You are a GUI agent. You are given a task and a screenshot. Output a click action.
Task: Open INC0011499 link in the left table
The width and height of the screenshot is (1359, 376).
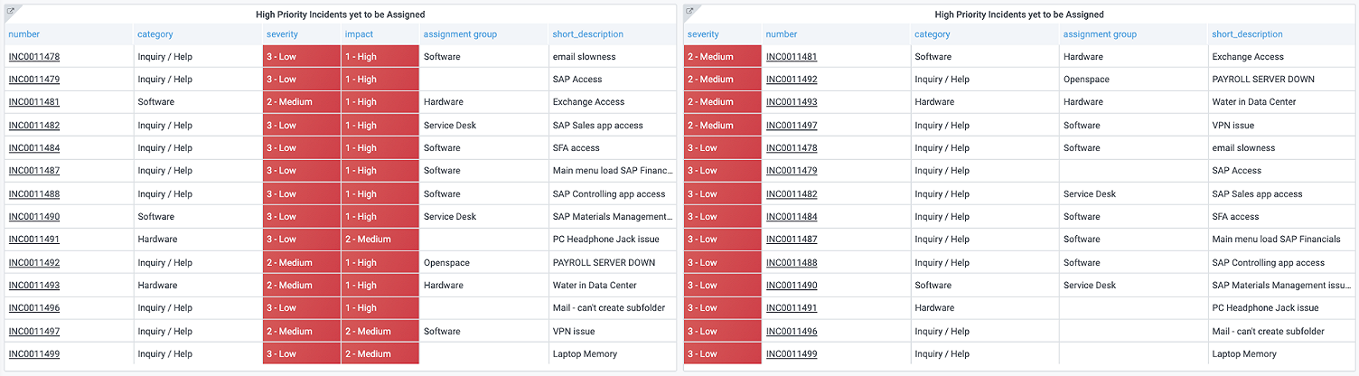point(34,354)
